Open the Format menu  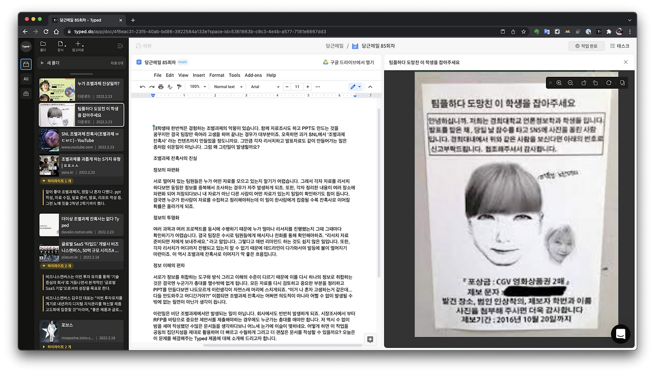coord(217,75)
